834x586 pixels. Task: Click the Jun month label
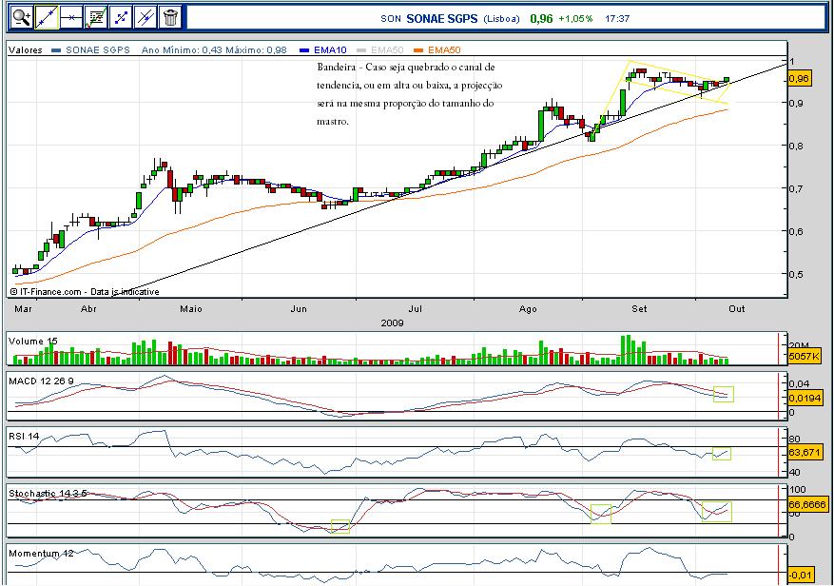299,309
